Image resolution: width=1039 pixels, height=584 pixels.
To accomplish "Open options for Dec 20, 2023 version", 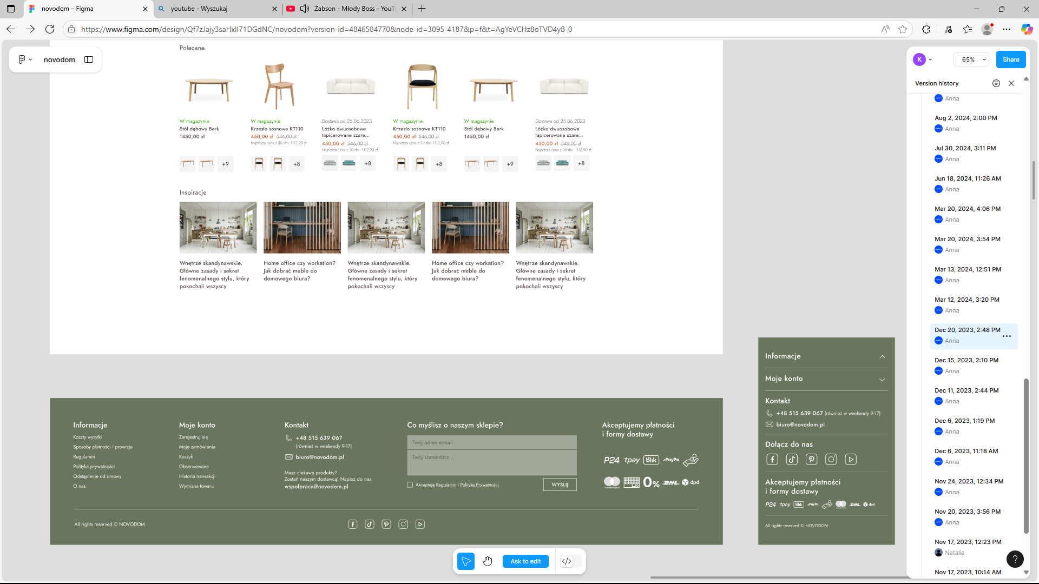I will point(1007,336).
